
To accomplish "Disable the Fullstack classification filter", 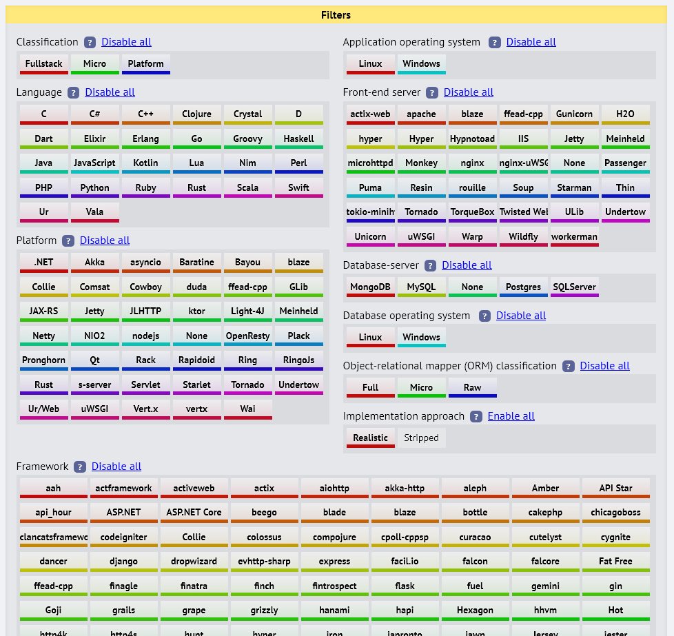I will coord(43,63).
